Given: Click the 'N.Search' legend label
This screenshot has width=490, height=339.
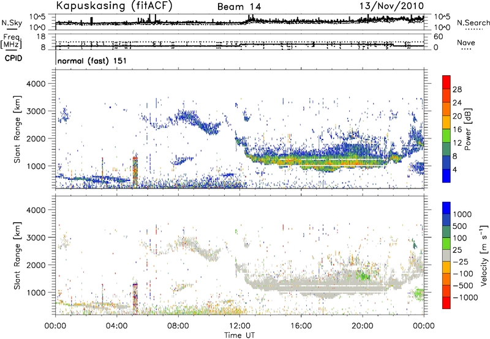Looking at the screenshot, I should coord(473,23).
